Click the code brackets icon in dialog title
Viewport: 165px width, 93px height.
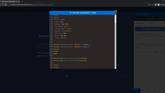(x=71, y=13)
